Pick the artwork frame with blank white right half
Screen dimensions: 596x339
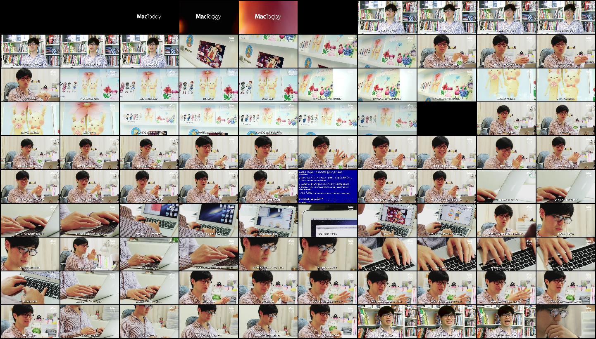[x=328, y=85]
